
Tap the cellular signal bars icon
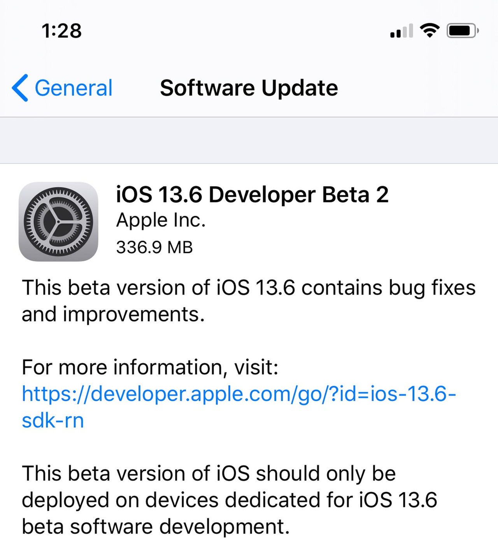(x=402, y=31)
